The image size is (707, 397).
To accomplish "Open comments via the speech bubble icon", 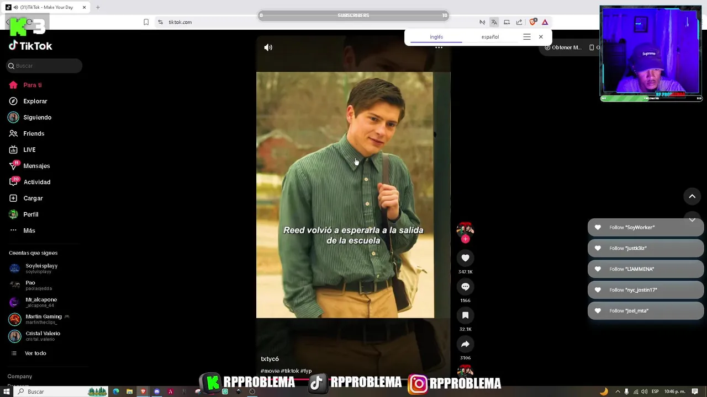I will pos(465,287).
